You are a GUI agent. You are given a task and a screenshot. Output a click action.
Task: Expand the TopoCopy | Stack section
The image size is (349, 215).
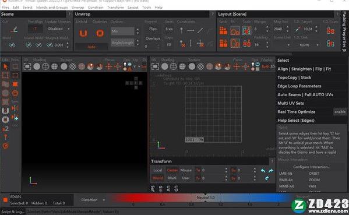point(311,77)
